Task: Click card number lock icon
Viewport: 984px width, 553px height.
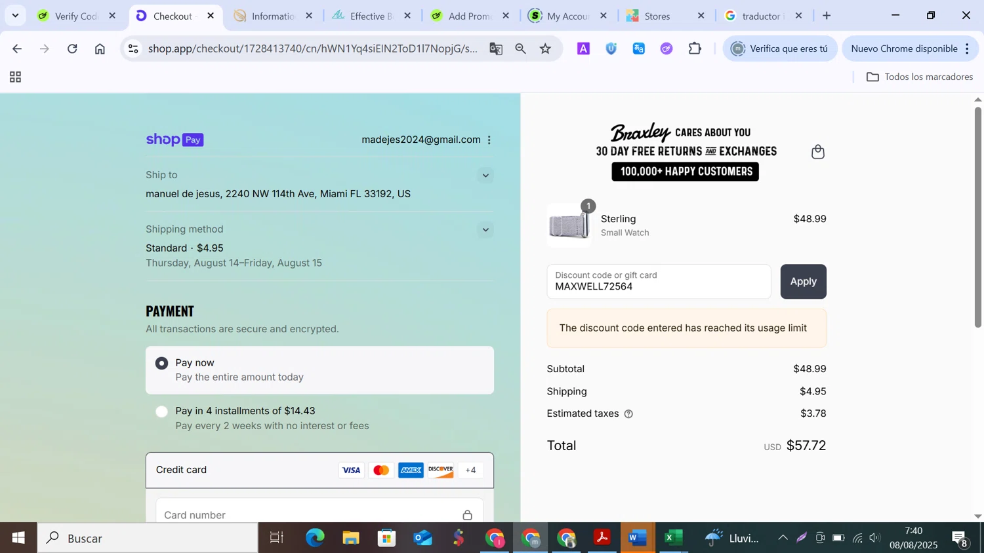Action: [467, 515]
